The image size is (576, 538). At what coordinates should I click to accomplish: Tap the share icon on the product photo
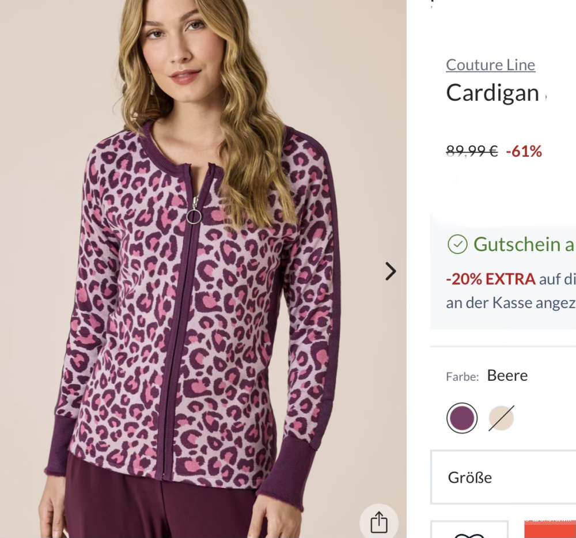[x=379, y=523]
